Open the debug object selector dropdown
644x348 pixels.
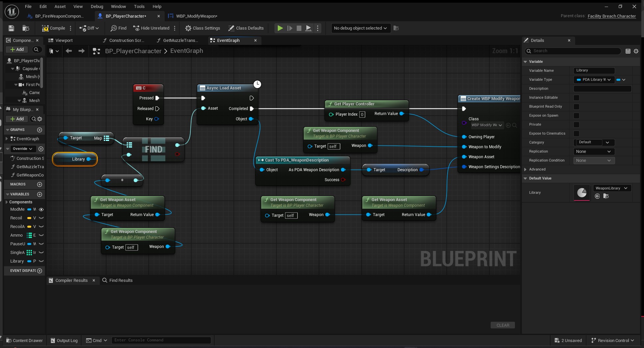(361, 28)
